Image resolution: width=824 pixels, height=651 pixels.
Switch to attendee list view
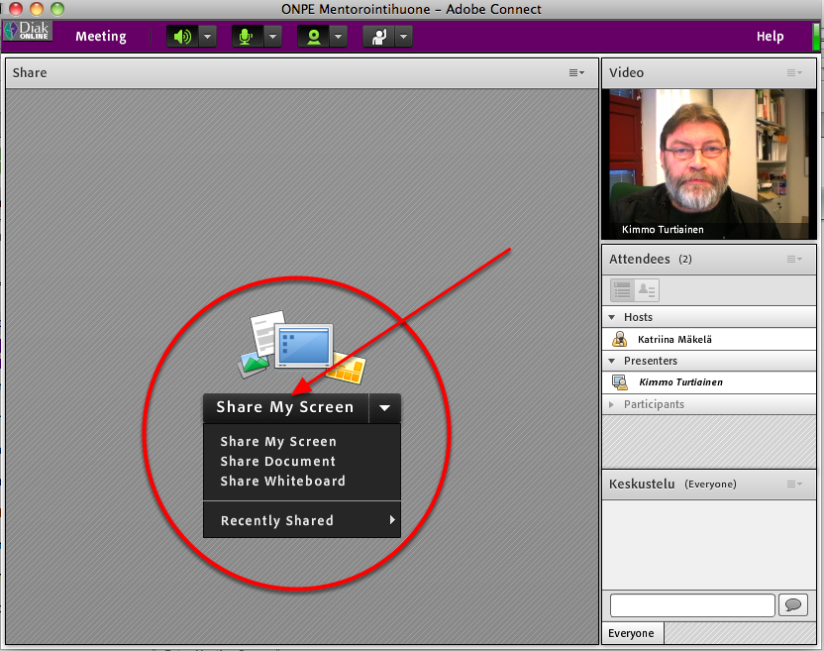point(622,290)
